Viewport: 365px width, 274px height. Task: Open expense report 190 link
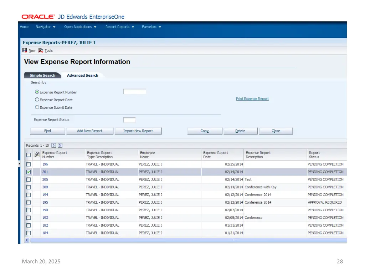pos(45,210)
